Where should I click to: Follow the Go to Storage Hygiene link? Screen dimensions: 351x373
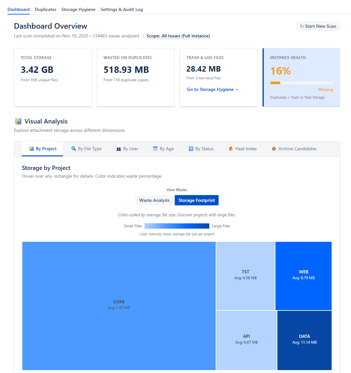(213, 89)
